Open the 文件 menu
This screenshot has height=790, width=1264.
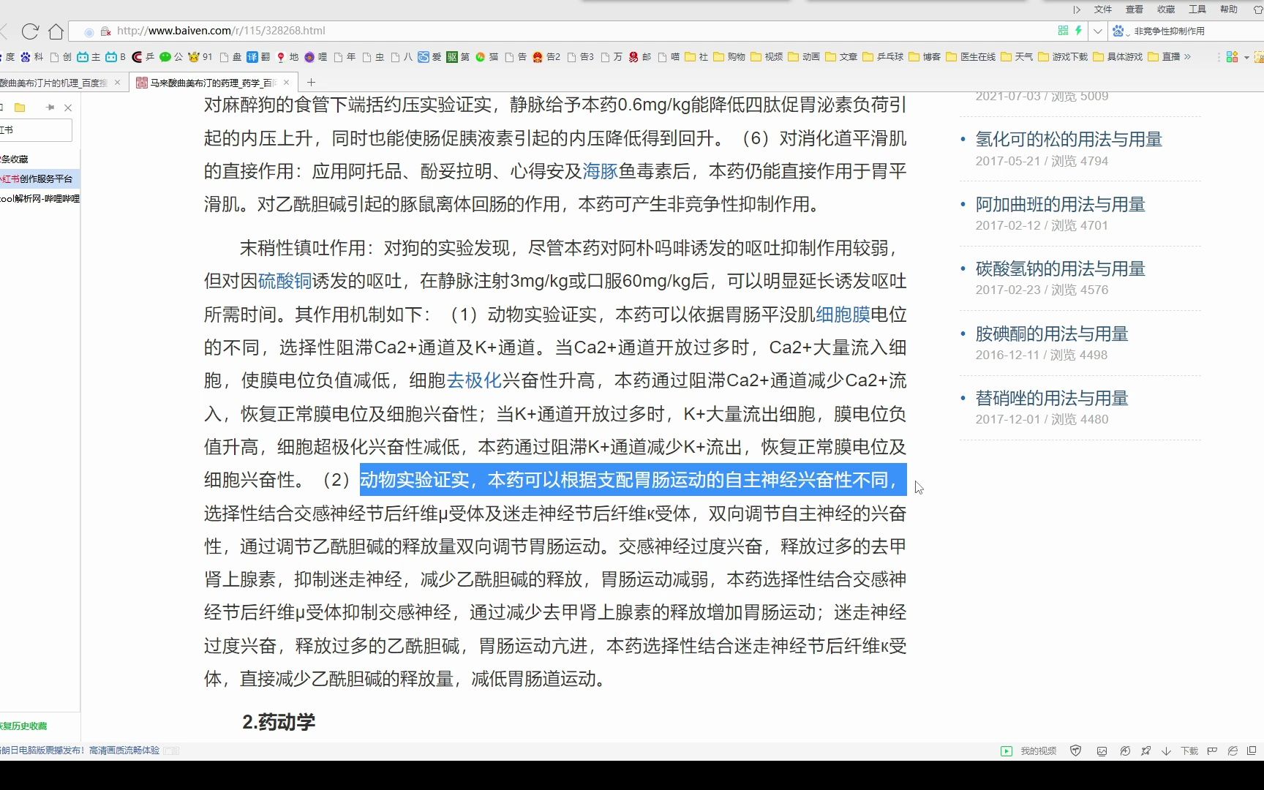click(1102, 10)
